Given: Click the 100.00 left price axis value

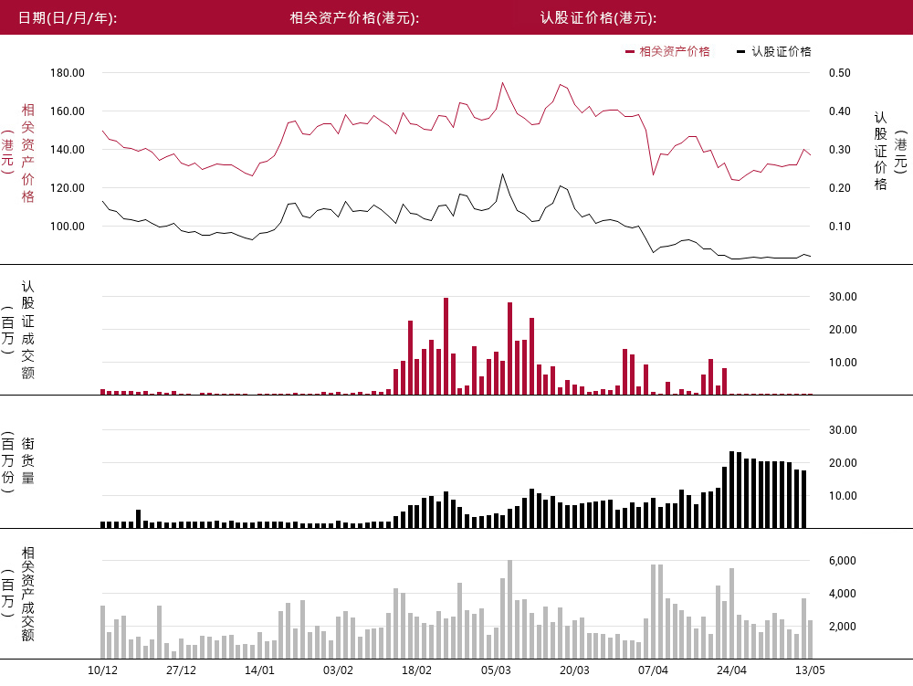Looking at the screenshot, I should [68, 227].
